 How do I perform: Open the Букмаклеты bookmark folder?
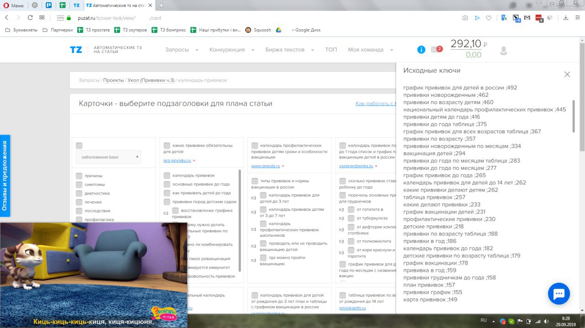pos(21,30)
